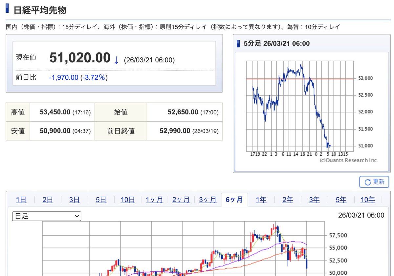
Task: Switch to the 1ヶ月 chart range
Action: (x=154, y=200)
